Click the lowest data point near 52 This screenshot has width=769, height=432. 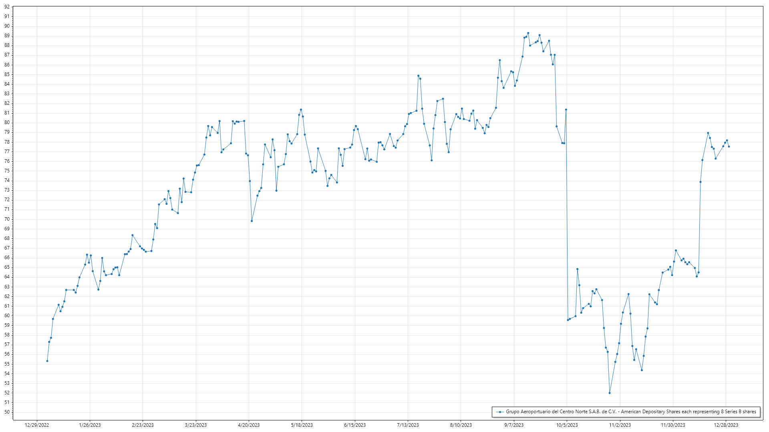[x=610, y=393]
